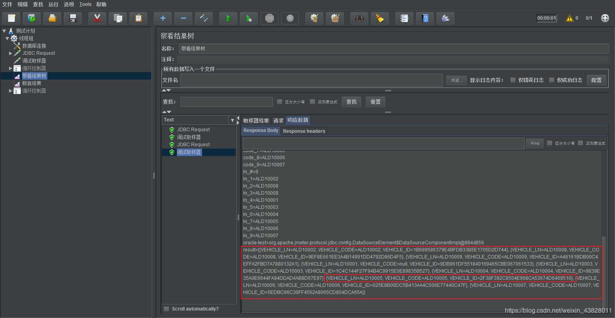615x318 pixels.
Task: Click the 重置 button
Action: click(x=375, y=102)
